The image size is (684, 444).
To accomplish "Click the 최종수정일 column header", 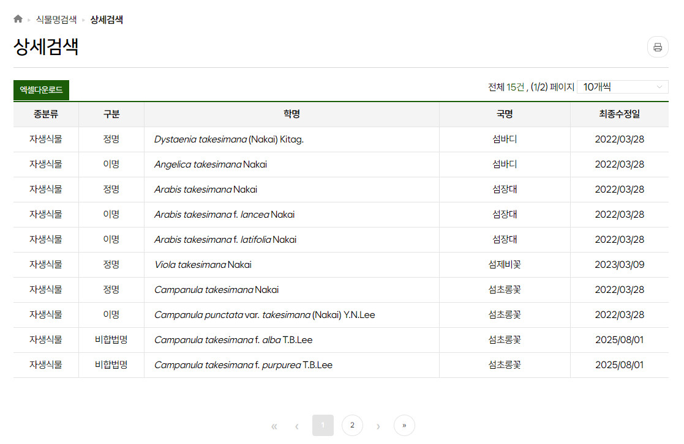I will 619,114.
